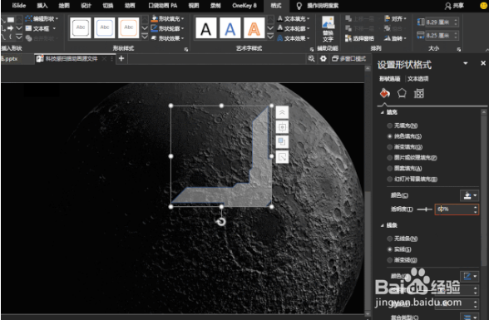Click the Multi-window mode (多窗口模式) button
489x320 pixels.
pos(348,58)
